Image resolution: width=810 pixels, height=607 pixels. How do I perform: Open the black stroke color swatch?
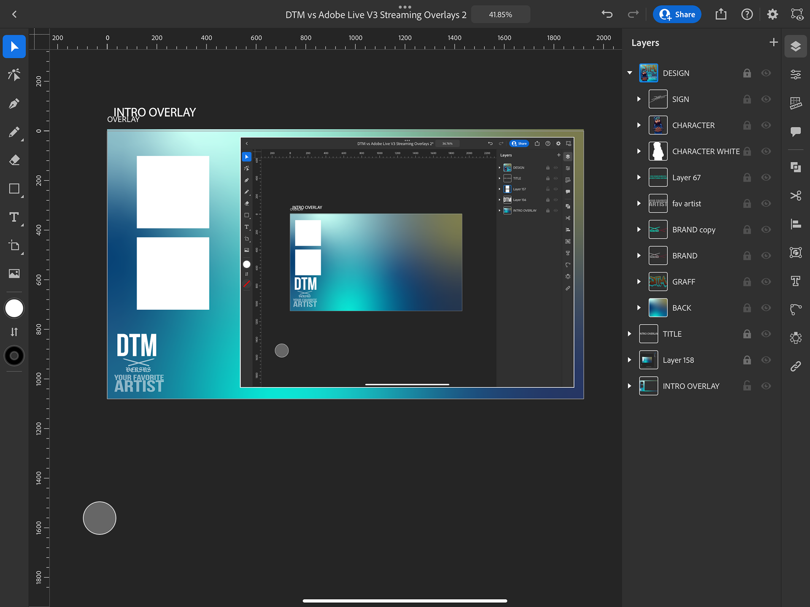click(14, 356)
